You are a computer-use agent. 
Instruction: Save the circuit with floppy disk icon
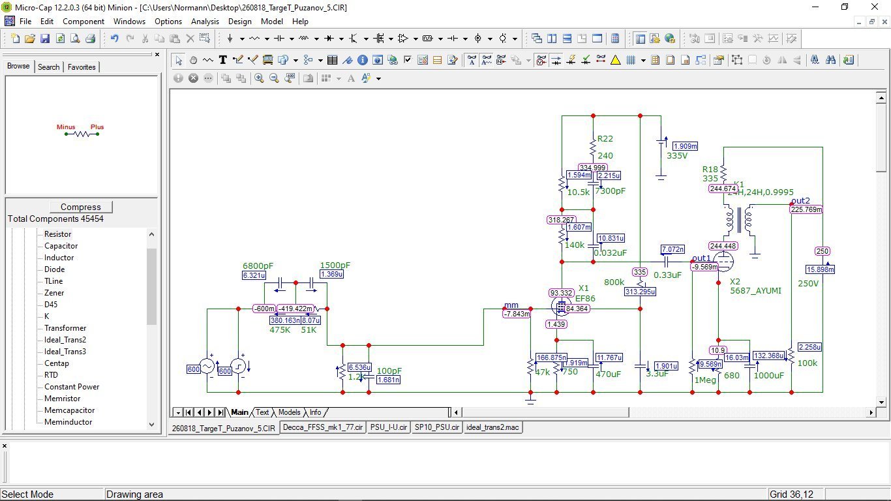click(45, 38)
